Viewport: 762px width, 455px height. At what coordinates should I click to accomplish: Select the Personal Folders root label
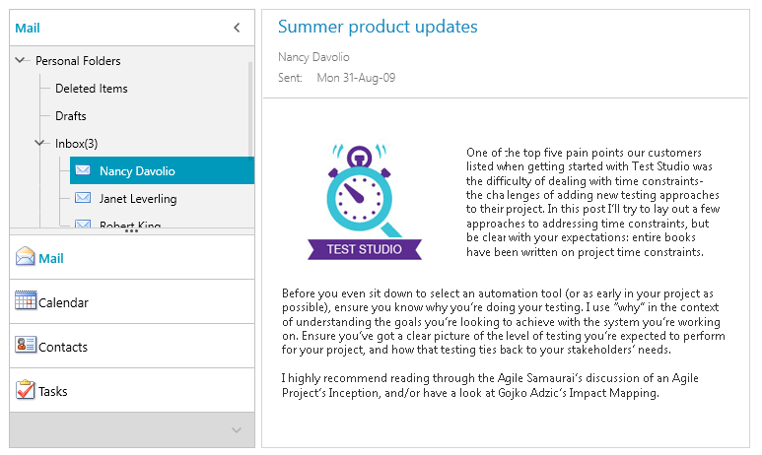78,61
